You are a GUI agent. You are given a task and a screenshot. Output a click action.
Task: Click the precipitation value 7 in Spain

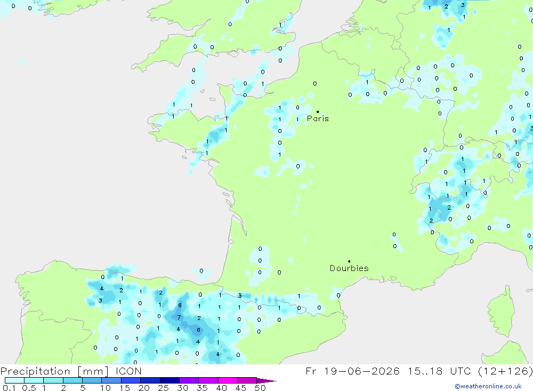click(179, 317)
